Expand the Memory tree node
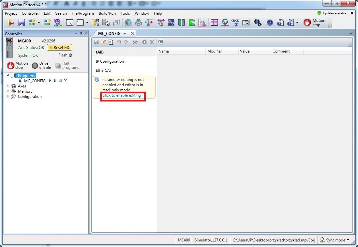The height and width of the screenshot is (247, 358). coord(8,91)
